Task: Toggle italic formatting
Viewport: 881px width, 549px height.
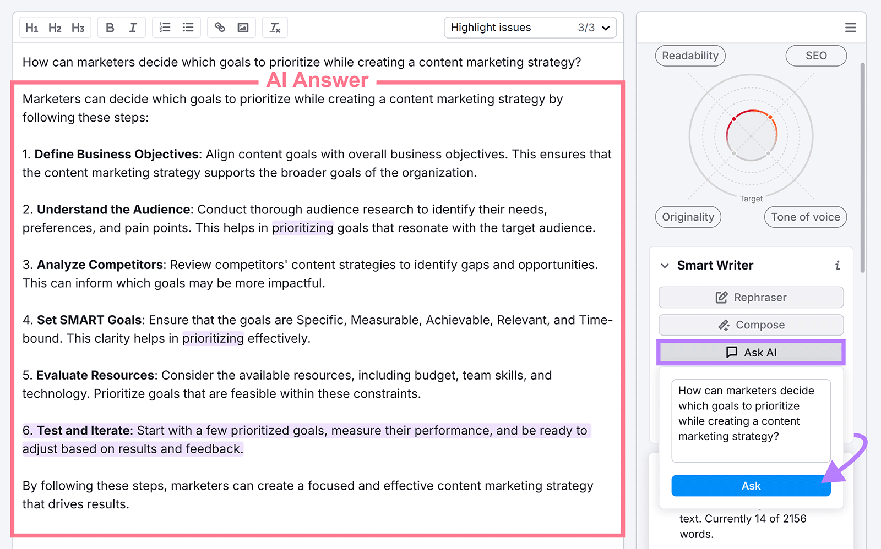Action: coord(132,27)
